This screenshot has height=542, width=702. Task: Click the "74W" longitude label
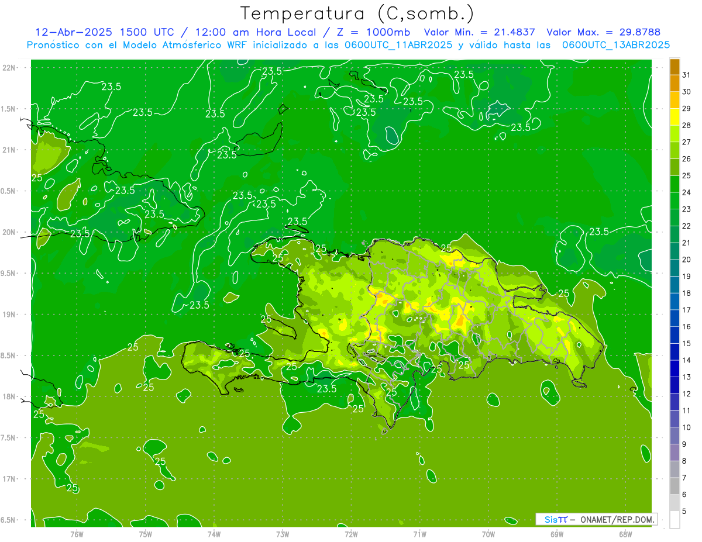point(214,534)
